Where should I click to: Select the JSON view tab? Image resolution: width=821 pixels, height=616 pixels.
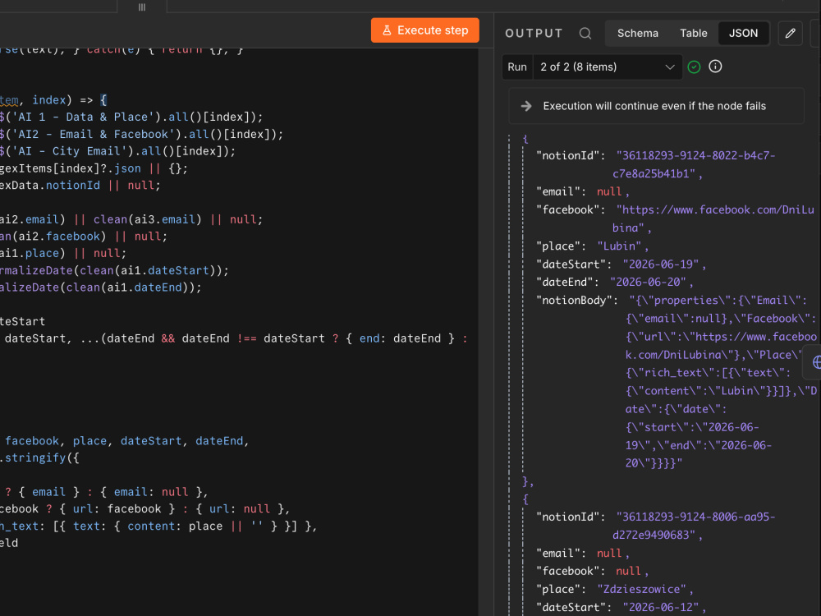[x=743, y=34]
